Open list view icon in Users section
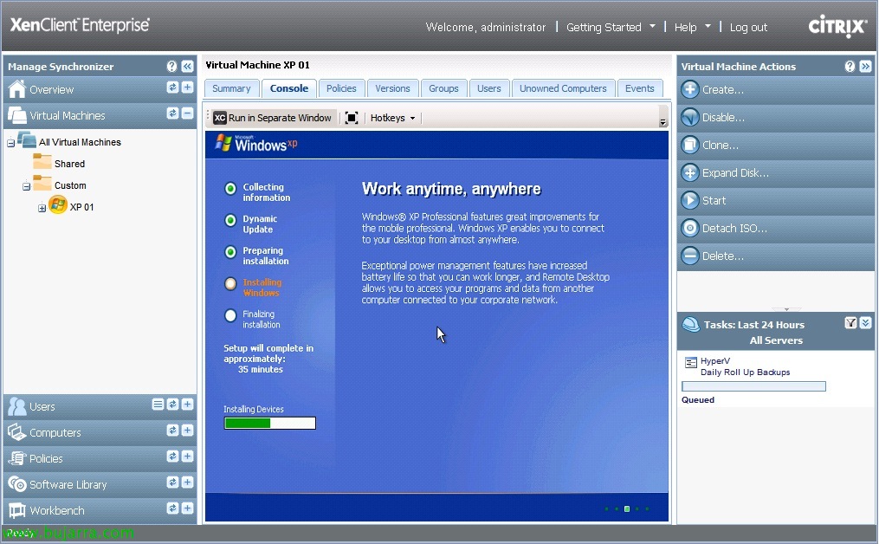This screenshot has width=879, height=544. pos(158,405)
